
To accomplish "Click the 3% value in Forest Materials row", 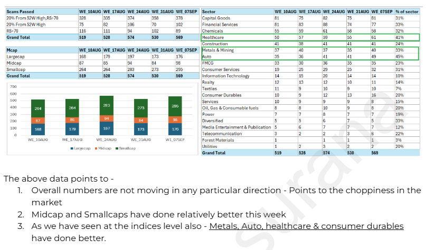I will [x=399, y=140].
